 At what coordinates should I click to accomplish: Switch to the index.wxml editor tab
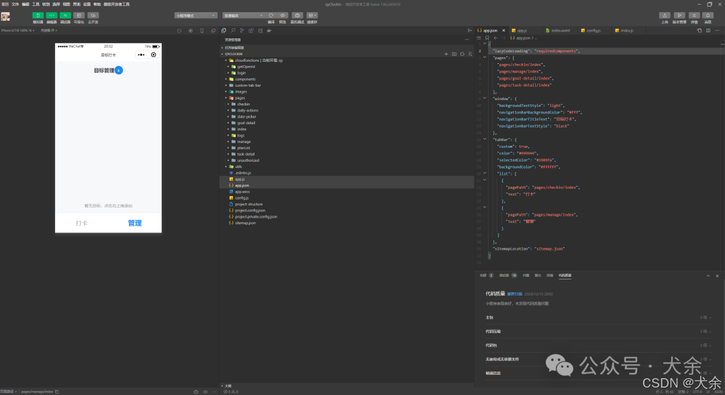pos(560,30)
